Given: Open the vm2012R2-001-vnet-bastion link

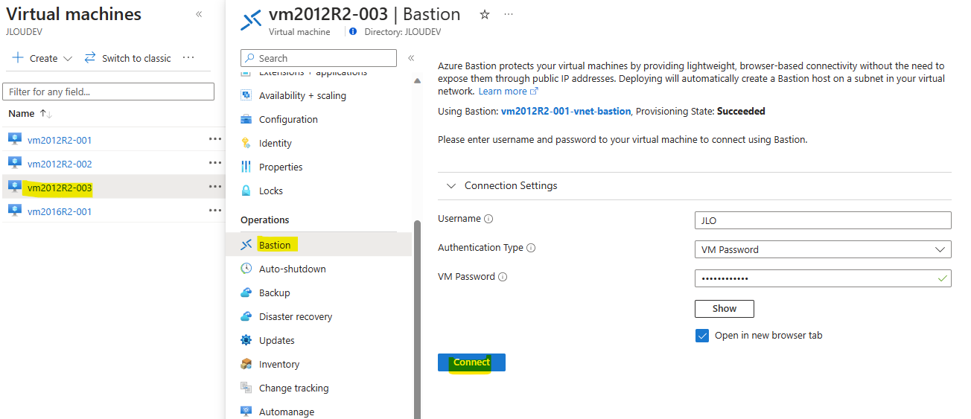Looking at the screenshot, I should click(566, 111).
